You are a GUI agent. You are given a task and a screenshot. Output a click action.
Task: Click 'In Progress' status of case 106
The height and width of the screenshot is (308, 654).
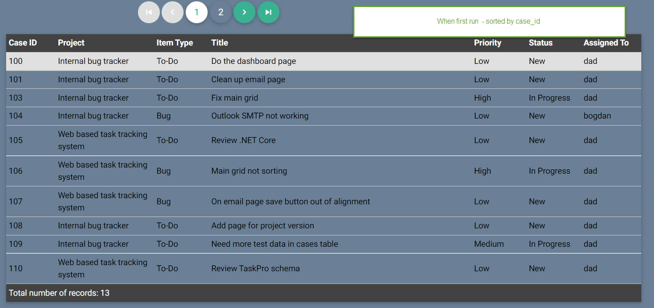(550, 171)
